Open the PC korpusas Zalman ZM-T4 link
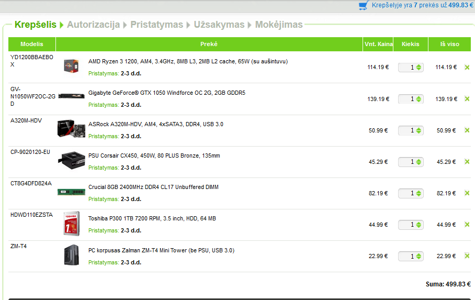 161,251
